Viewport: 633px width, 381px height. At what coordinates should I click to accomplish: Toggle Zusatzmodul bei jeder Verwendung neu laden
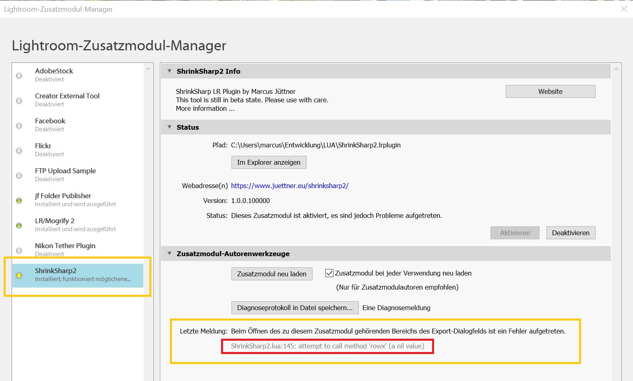(x=329, y=273)
